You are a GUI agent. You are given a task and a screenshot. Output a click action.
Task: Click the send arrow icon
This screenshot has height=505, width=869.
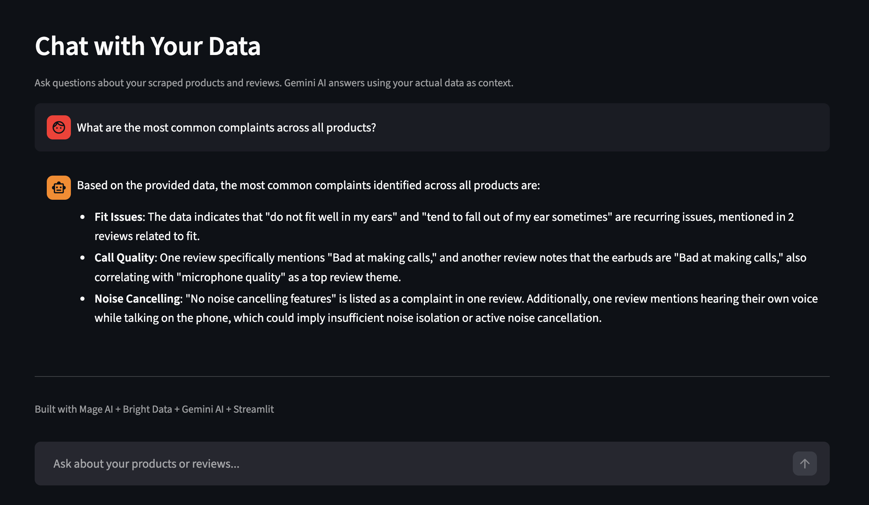[x=805, y=464]
